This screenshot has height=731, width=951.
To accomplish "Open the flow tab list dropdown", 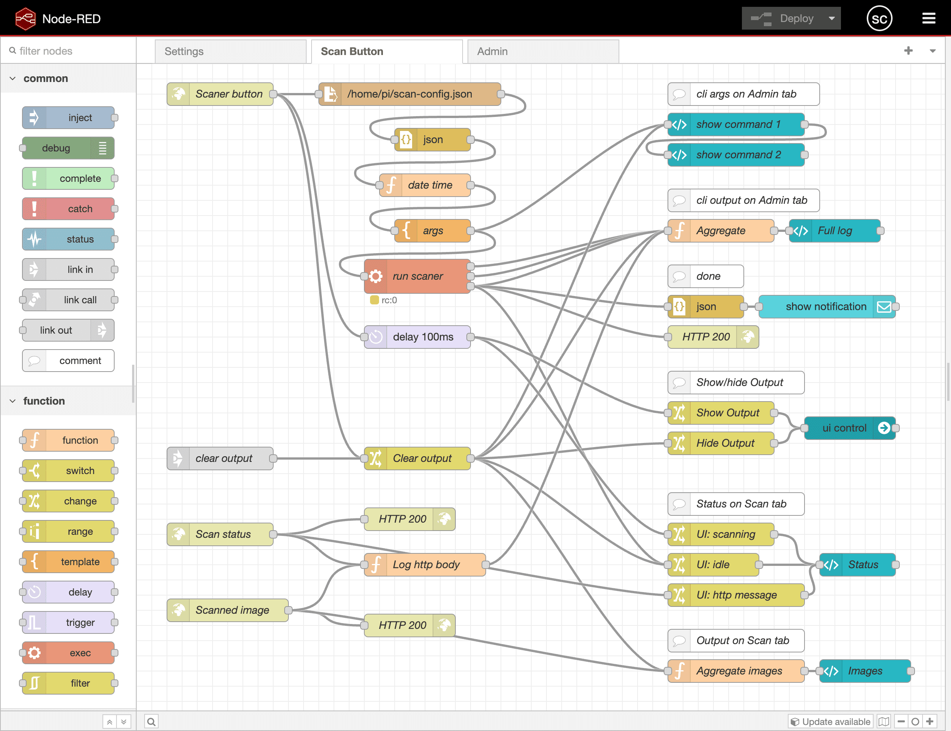I will click(x=932, y=51).
